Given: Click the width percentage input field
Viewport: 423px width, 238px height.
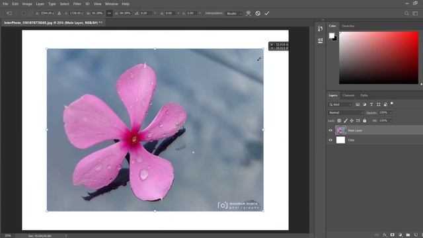Looking at the screenshot, I should pos(97,13).
